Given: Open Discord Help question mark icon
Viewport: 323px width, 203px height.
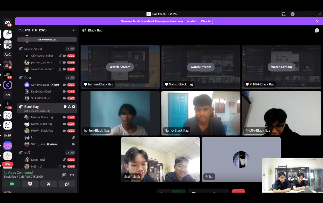Looking at the screenshot, I should click(293, 14).
